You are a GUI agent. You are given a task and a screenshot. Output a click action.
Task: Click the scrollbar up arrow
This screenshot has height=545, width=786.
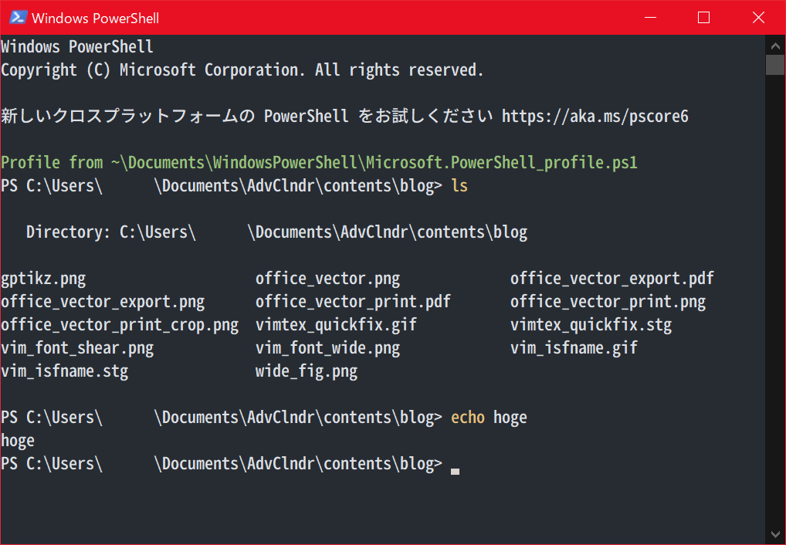[775, 46]
